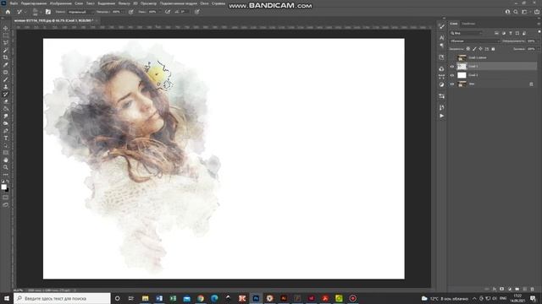This screenshot has height=304, width=542.
Task: Select the Move tool
Action: tap(6, 28)
